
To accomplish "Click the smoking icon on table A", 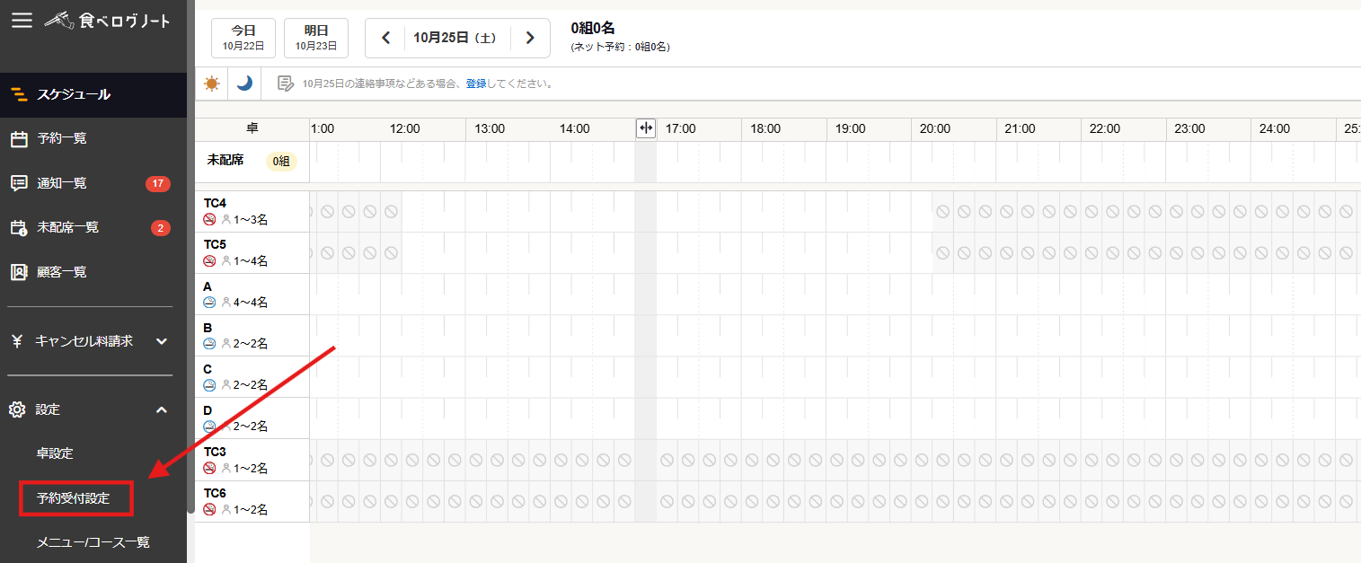I will tap(209, 303).
